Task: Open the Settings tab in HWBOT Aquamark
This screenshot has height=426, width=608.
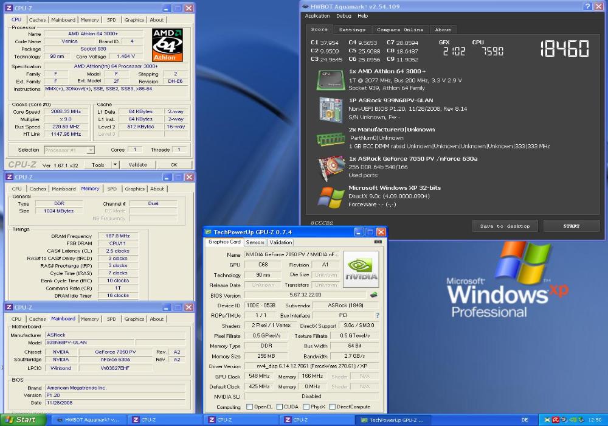Action: [352, 29]
